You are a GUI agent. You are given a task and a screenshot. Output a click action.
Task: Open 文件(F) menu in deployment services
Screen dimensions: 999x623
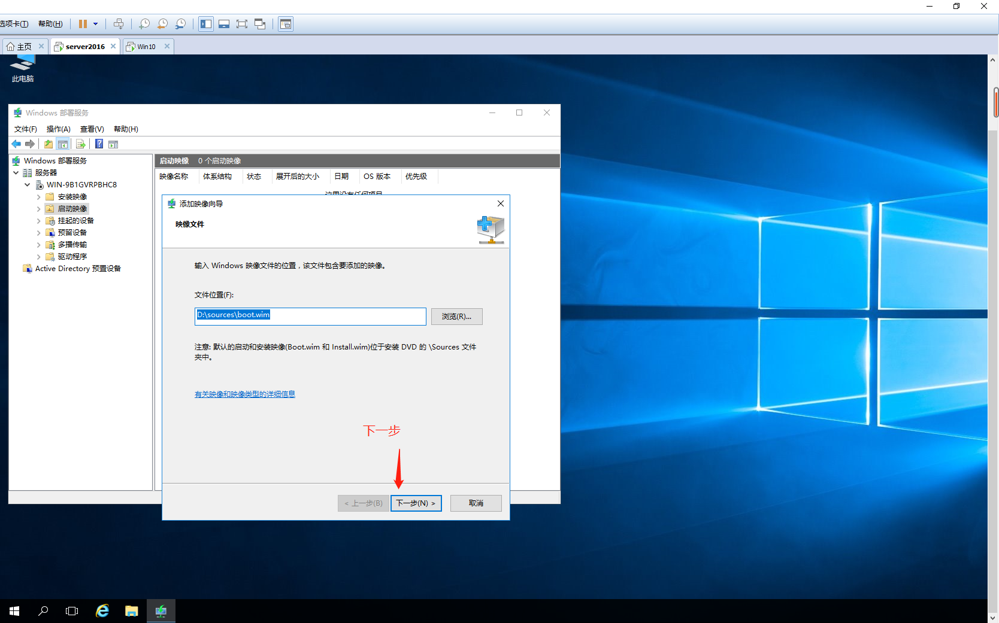pyautogui.click(x=26, y=129)
